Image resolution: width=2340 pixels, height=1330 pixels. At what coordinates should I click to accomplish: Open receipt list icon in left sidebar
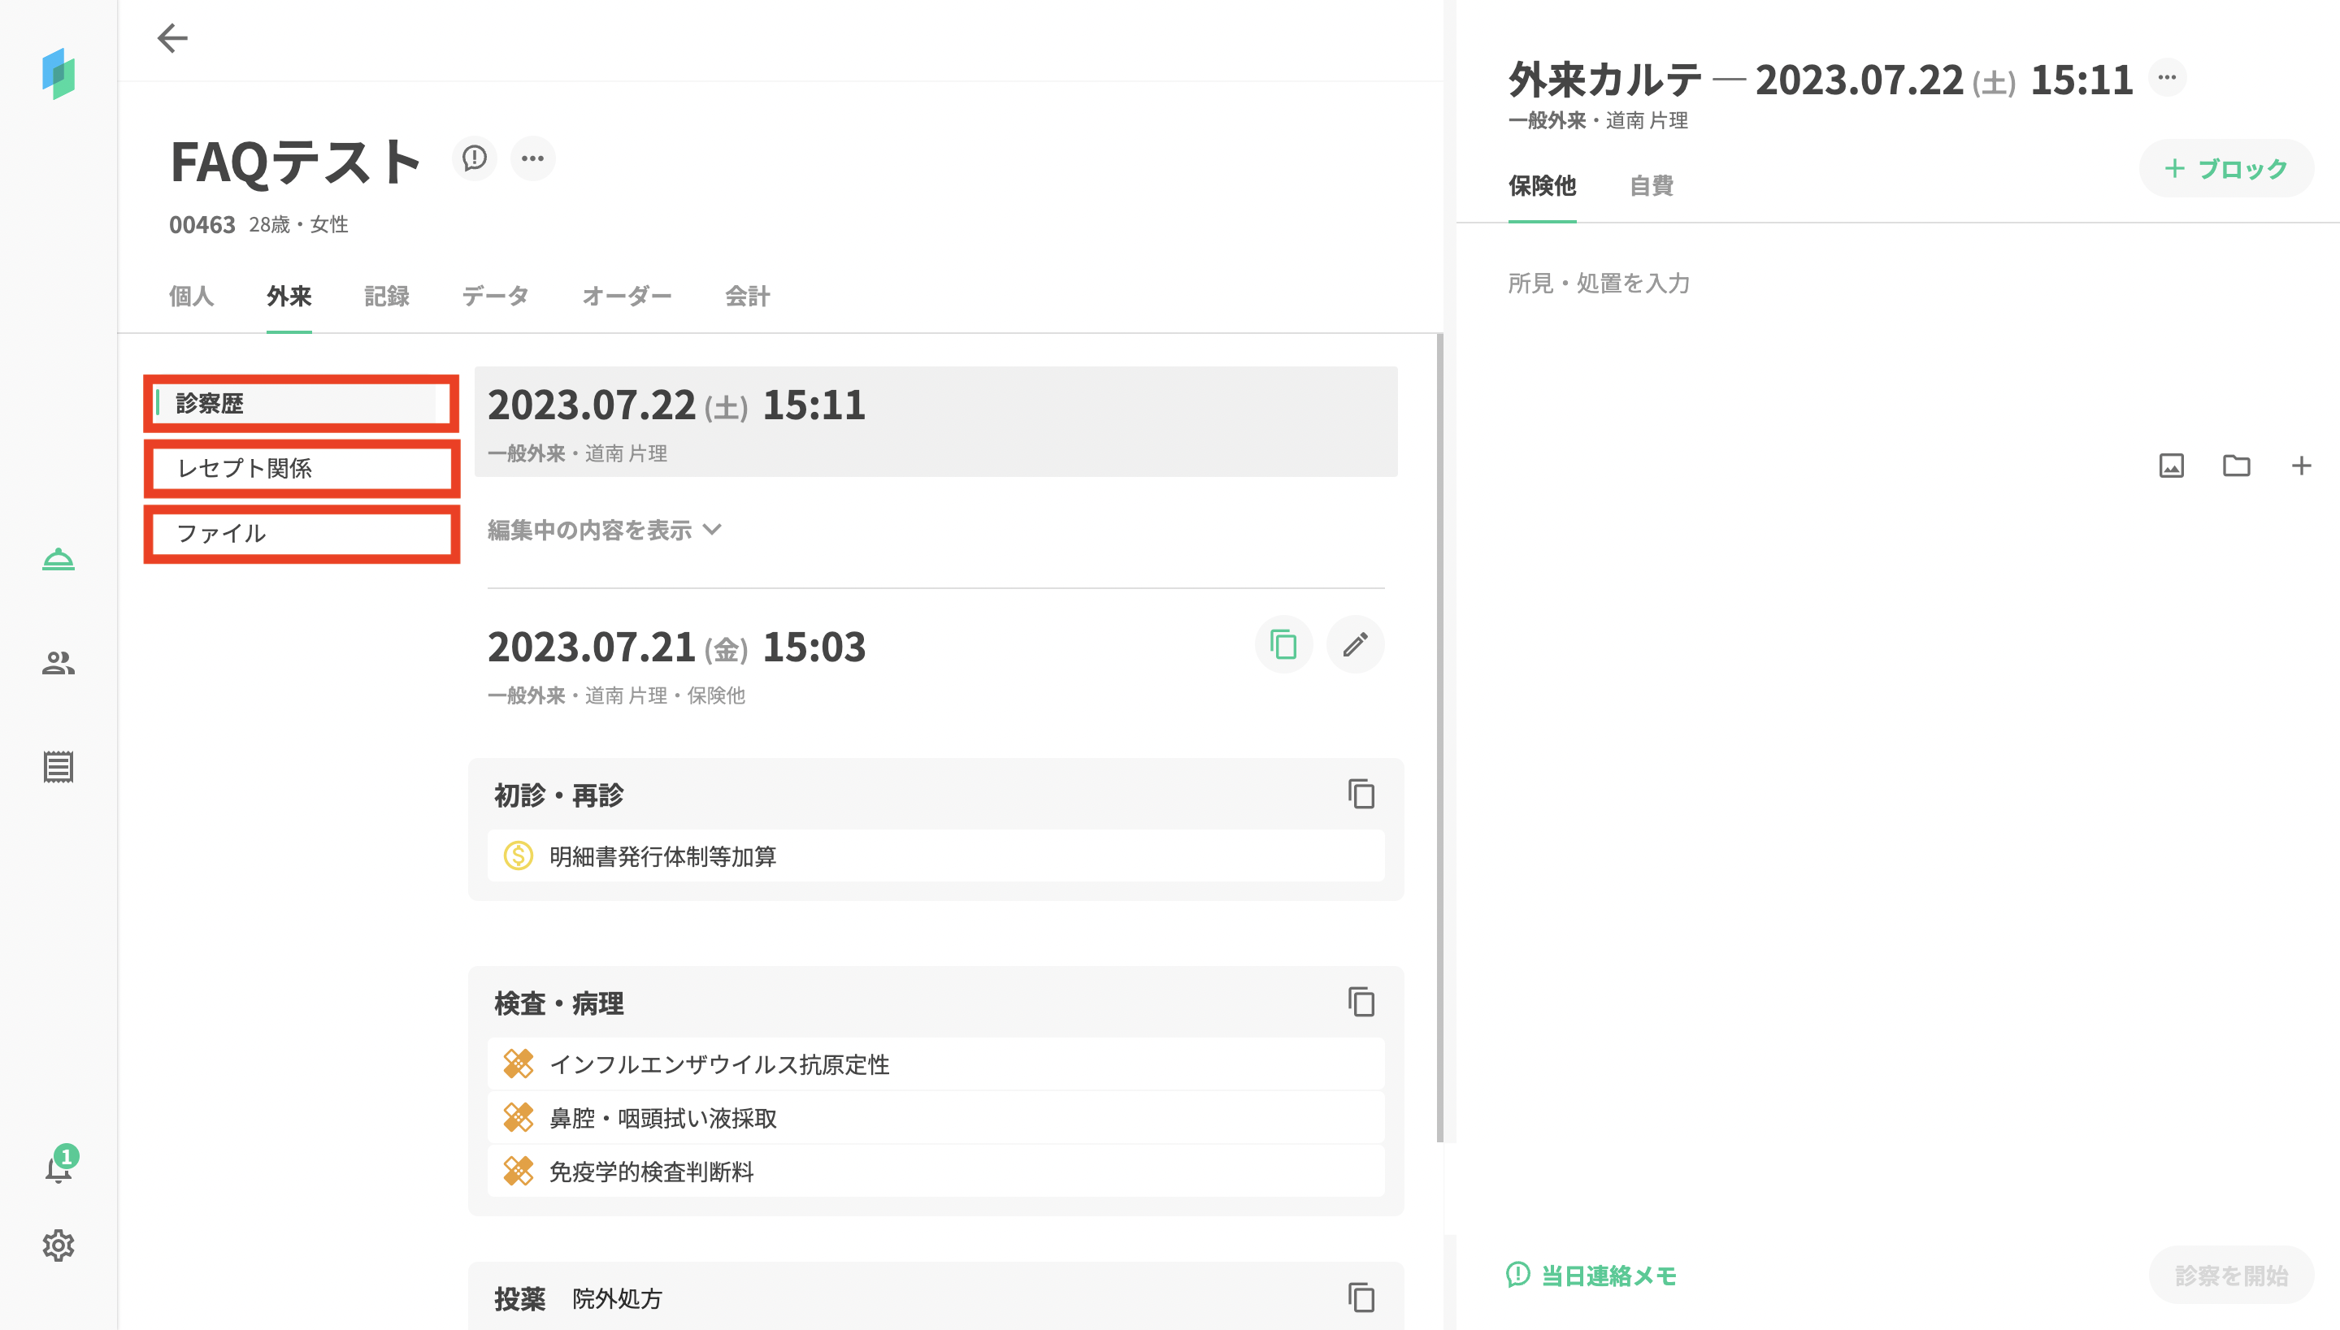[x=59, y=766]
